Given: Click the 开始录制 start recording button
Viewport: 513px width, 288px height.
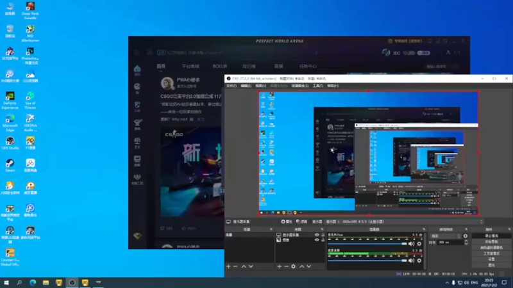Looking at the screenshot, I should tap(491, 242).
